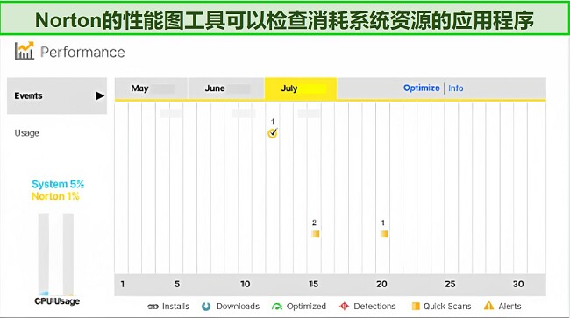570x318 pixels.
Task: Click the Performance chart icon
Action: coord(25,51)
